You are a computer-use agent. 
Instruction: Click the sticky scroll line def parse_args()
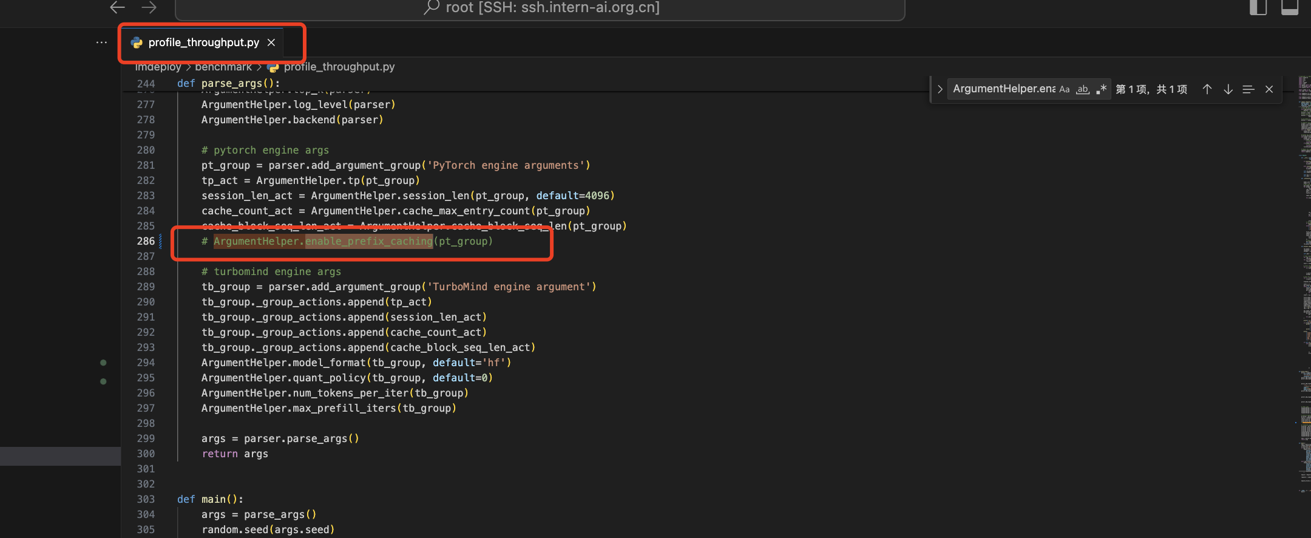pyautogui.click(x=228, y=83)
